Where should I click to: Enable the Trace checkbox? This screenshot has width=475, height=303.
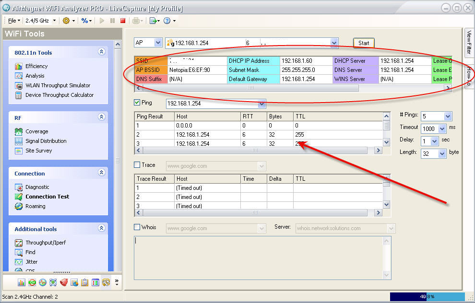pos(137,164)
